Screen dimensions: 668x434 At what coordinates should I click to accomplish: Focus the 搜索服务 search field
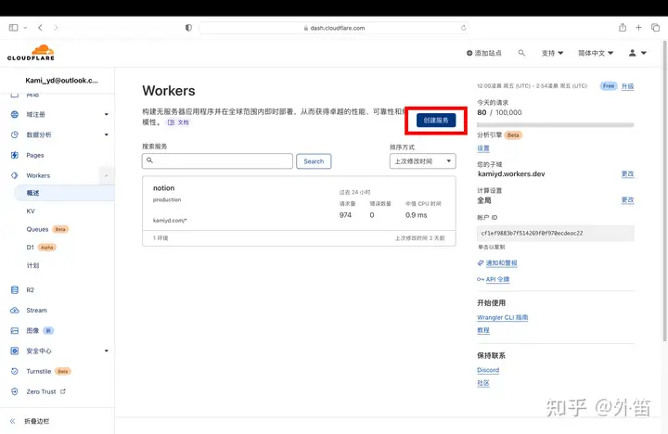[x=217, y=161]
